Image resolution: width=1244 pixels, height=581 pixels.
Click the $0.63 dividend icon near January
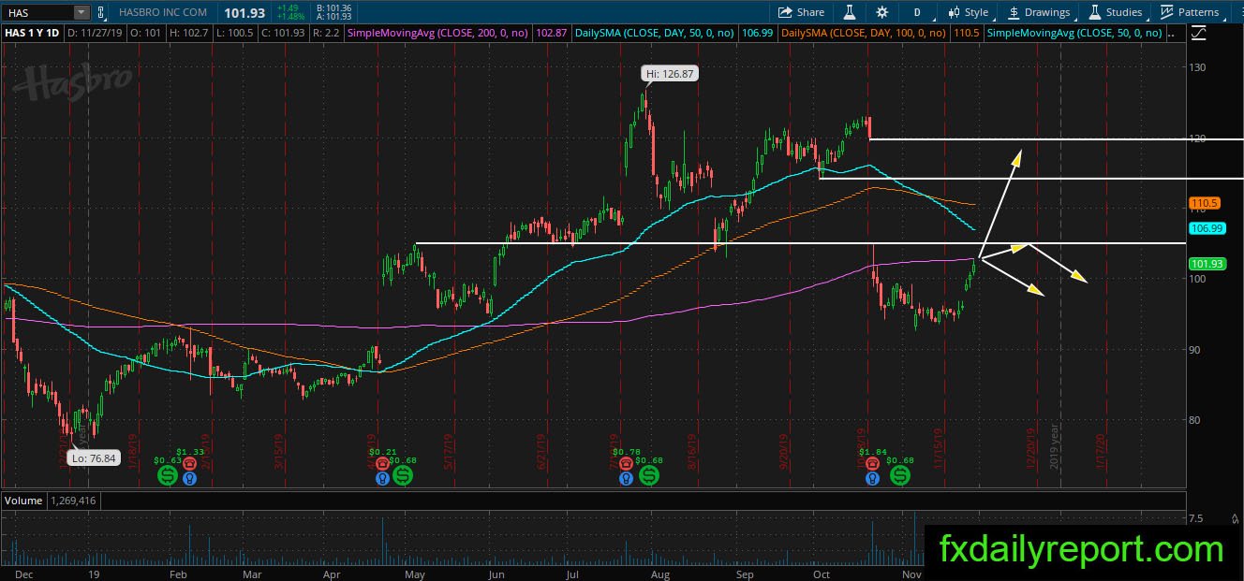(x=168, y=476)
